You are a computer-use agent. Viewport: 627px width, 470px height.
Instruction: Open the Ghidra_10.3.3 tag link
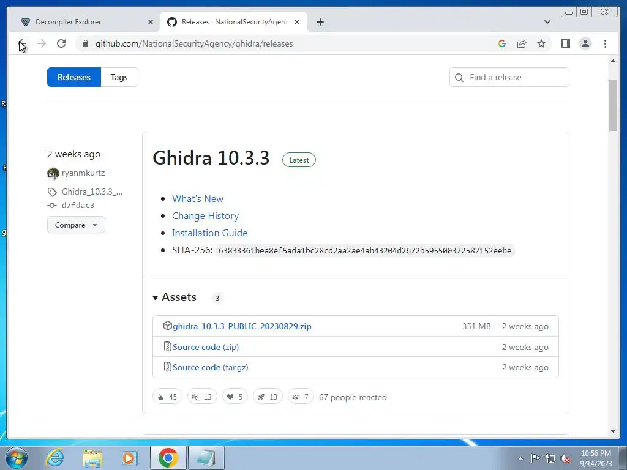[92, 192]
